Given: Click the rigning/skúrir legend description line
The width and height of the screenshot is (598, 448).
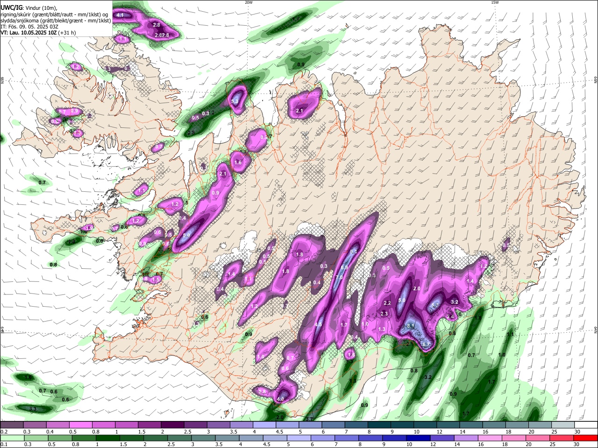Looking at the screenshot, I should (x=54, y=14).
